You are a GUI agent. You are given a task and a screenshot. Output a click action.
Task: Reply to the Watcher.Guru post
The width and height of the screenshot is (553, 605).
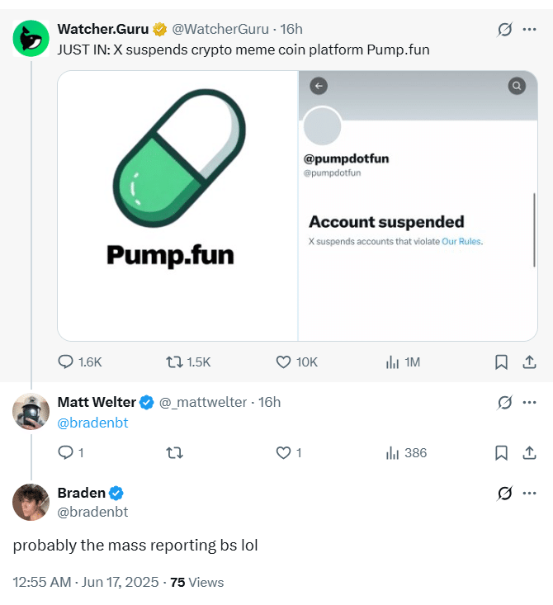67,362
